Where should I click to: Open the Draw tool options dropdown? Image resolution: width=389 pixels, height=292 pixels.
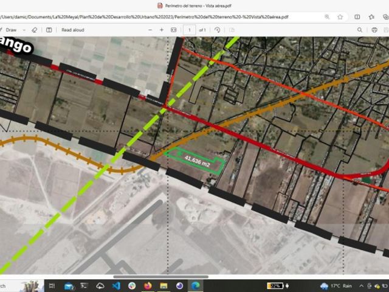tap(24, 30)
